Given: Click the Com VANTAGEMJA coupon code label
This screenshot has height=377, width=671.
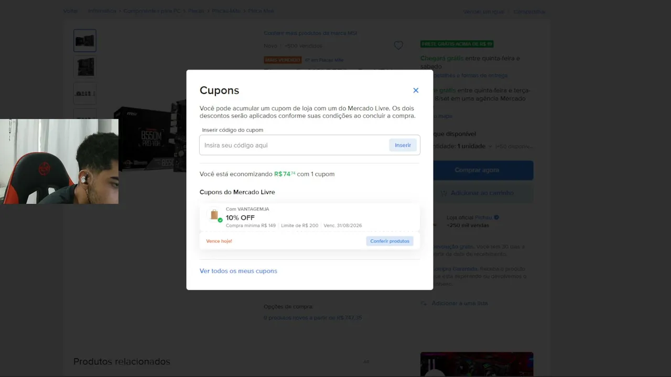Looking at the screenshot, I should click(247, 209).
